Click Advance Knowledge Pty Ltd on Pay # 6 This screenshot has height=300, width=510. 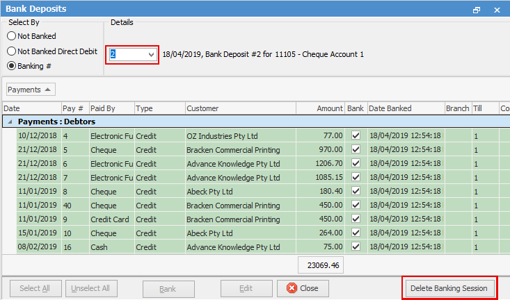click(x=241, y=164)
